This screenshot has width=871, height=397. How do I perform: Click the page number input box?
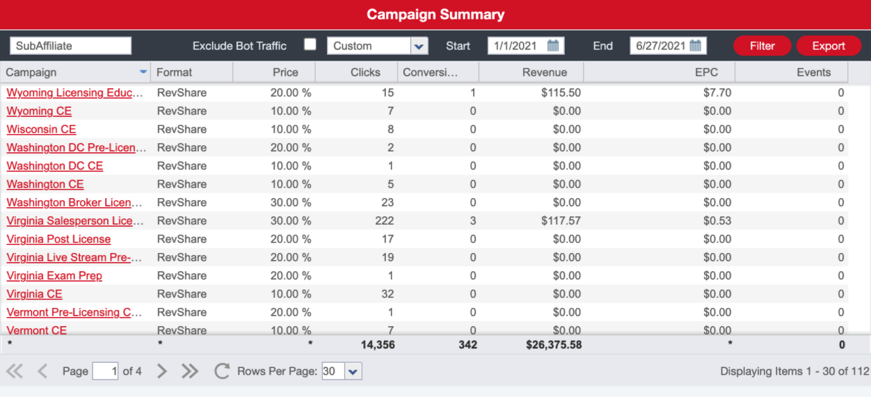click(105, 371)
